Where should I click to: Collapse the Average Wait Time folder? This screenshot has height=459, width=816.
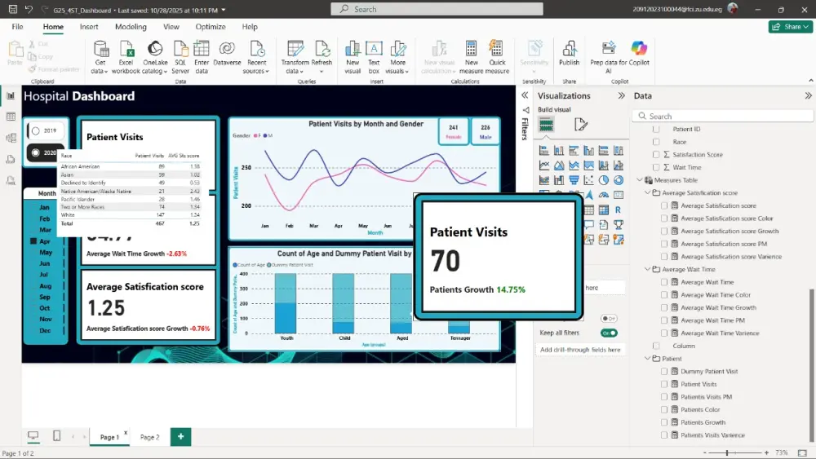pyautogui.click(x=647, y=269)
